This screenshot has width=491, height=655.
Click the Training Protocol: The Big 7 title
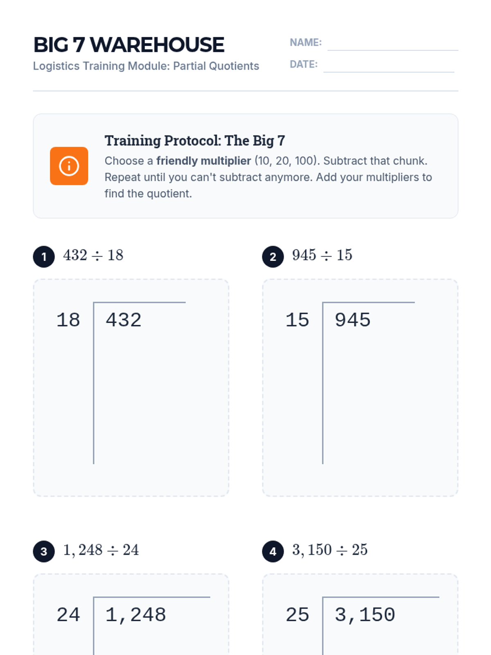tap(195, 140)
